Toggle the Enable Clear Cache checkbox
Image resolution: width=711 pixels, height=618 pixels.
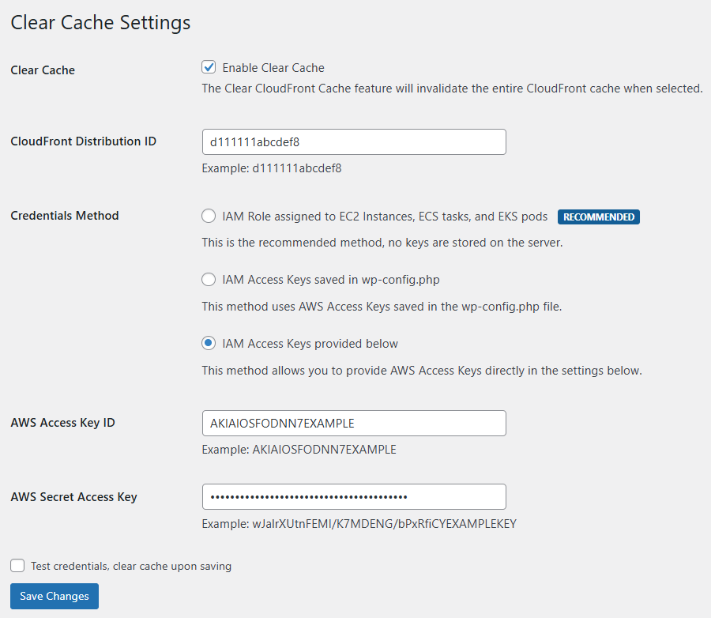[209, 67]
